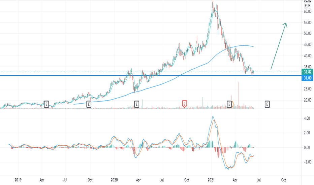
Task: Click the 50.00 price axis value
Action: point(308,33)
